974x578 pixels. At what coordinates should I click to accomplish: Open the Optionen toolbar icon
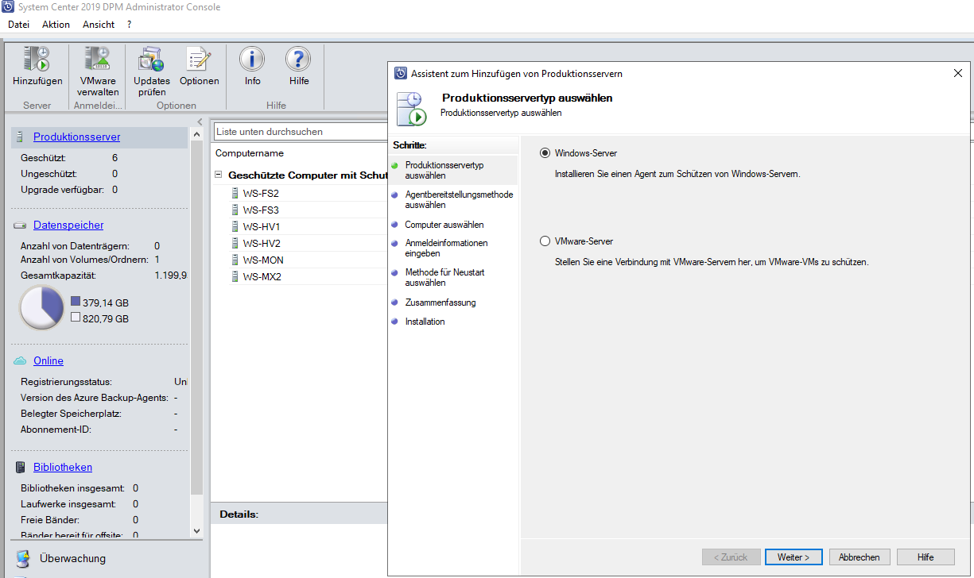199,60
